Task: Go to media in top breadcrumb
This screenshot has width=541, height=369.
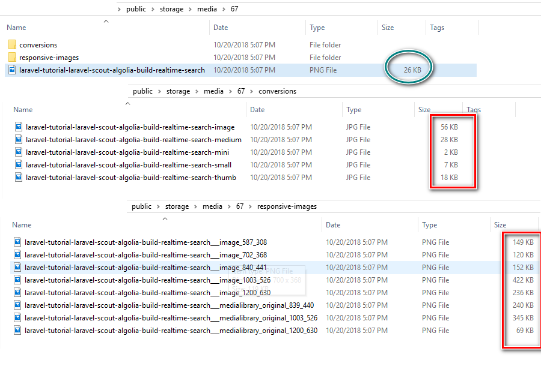Action: pyautogui.click(x=207, y=10)
